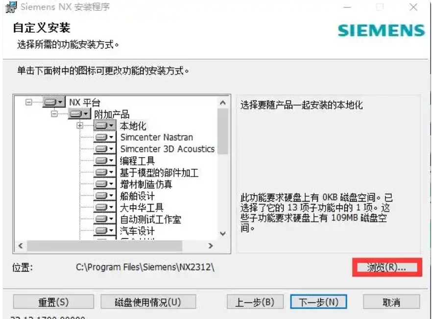
Task: Open the install dropdown for 大中华工具
Action: [104, 207]
